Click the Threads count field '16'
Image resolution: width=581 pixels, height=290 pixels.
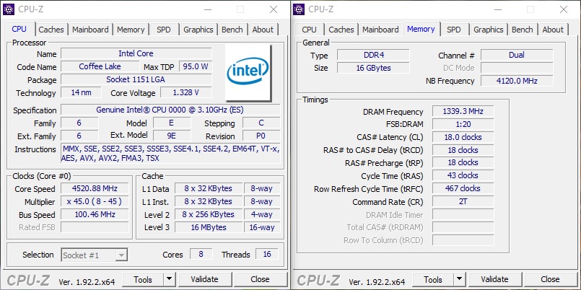click(x=267, y=255)
